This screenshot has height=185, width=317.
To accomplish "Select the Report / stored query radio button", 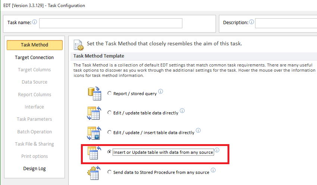I will click(x=109, y=93).
